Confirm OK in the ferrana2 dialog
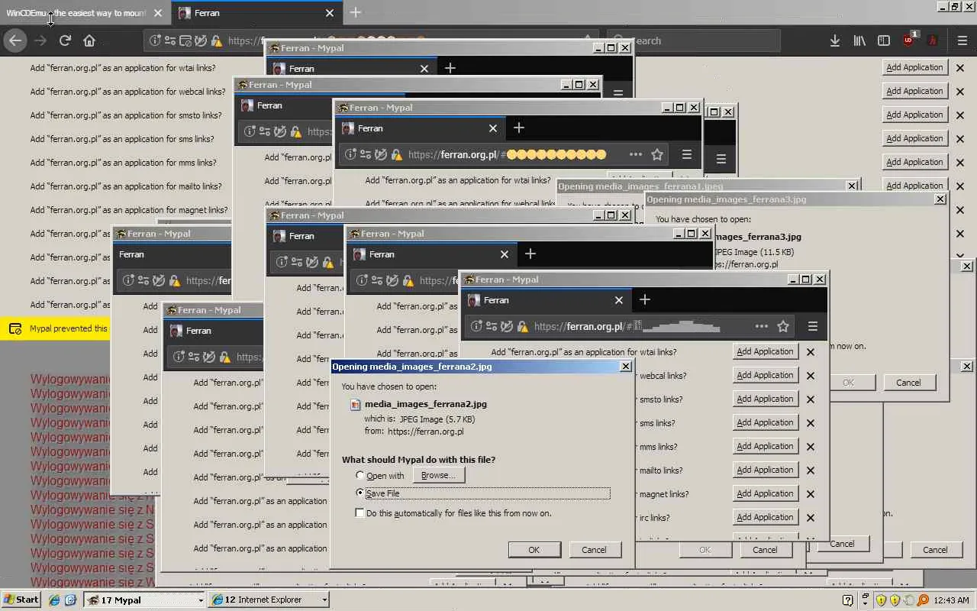The height and width of the screenshot is (611, 977). pos(534,550)
